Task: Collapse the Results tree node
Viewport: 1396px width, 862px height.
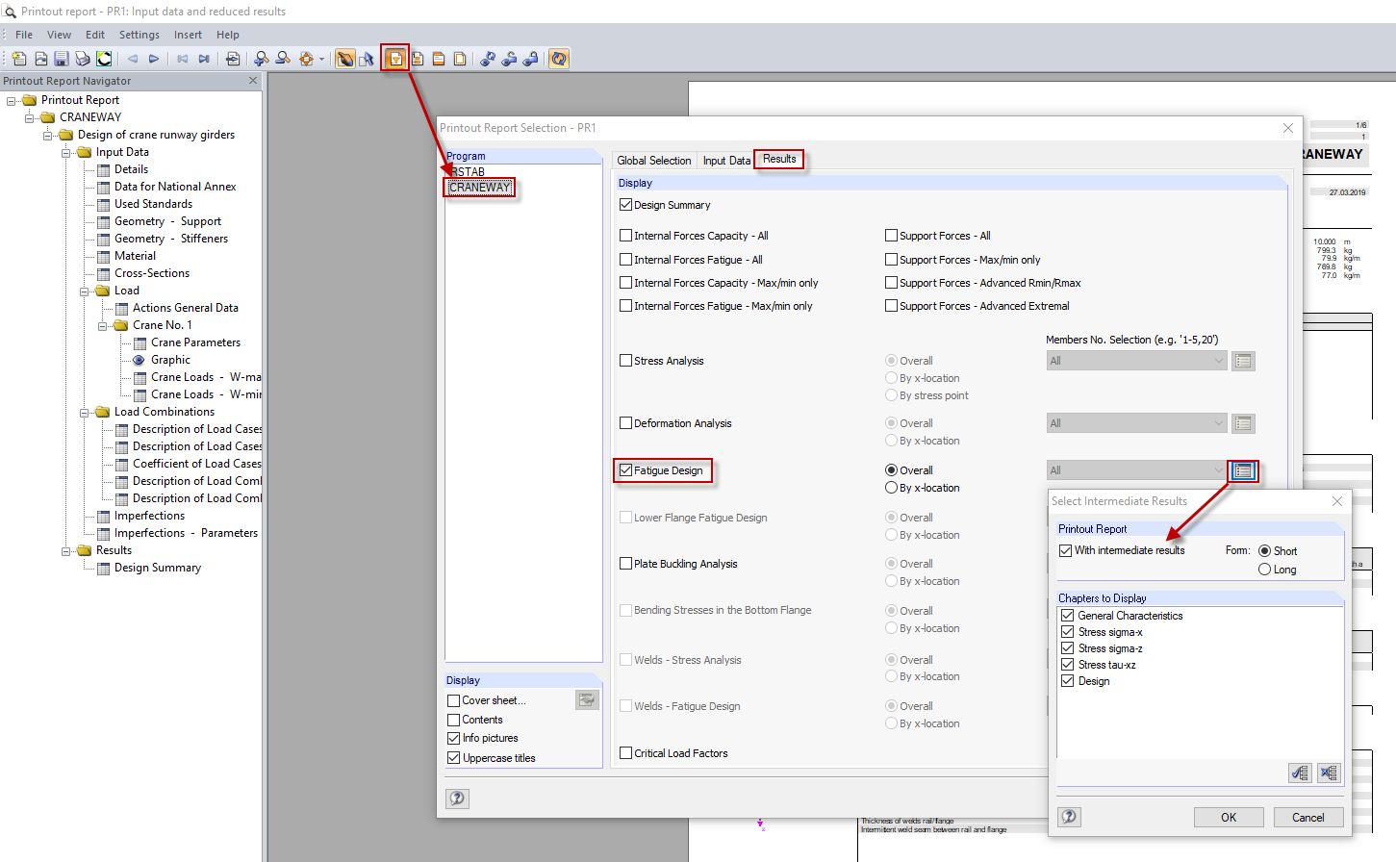Action: tap(66, 550)
